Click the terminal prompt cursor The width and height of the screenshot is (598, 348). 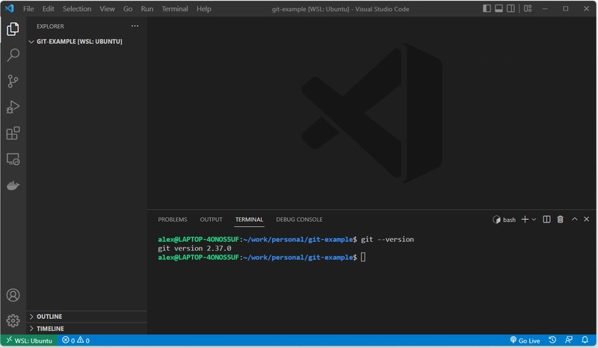point(363,258)
